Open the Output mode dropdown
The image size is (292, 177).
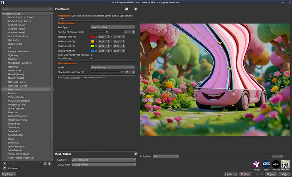click(x=104, y=165)
